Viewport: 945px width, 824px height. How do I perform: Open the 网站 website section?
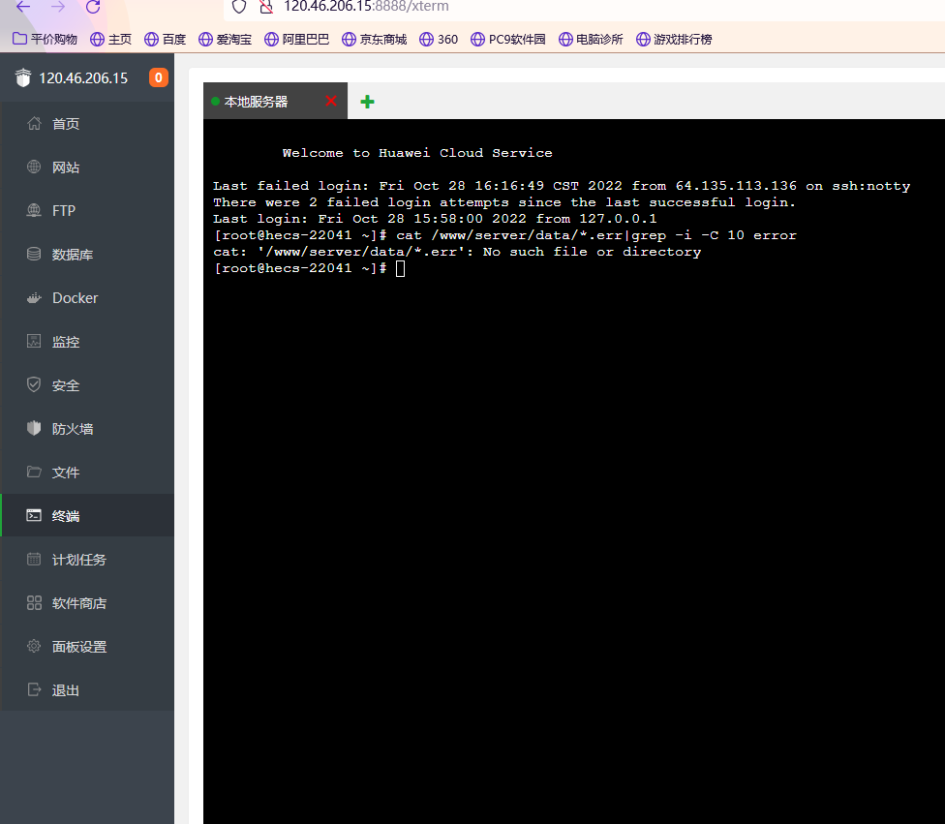(x=87, y=167)
